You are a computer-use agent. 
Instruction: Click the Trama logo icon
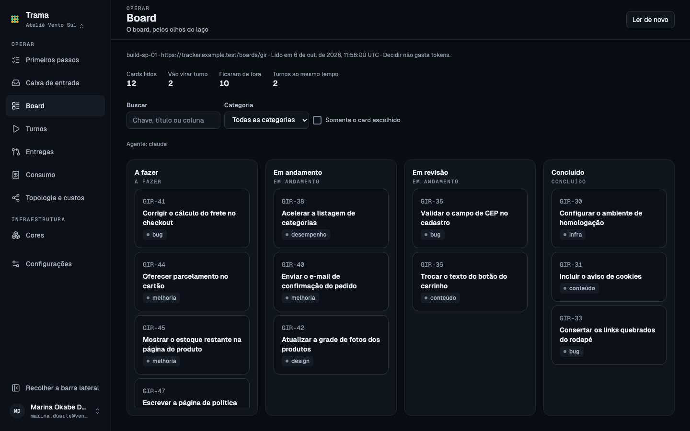click(15, 19)
